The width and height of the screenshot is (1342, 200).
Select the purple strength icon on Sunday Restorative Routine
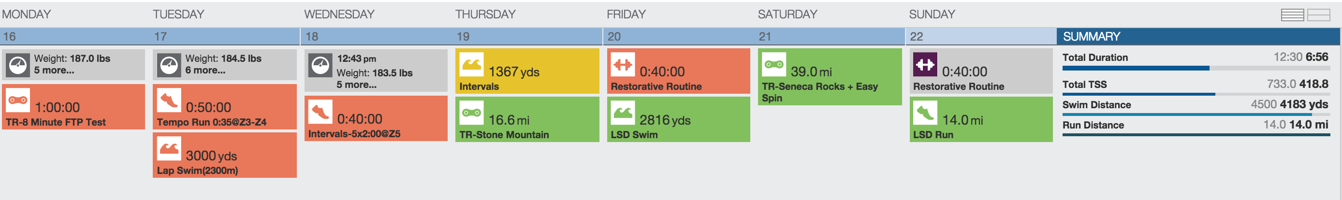[925, 64]
